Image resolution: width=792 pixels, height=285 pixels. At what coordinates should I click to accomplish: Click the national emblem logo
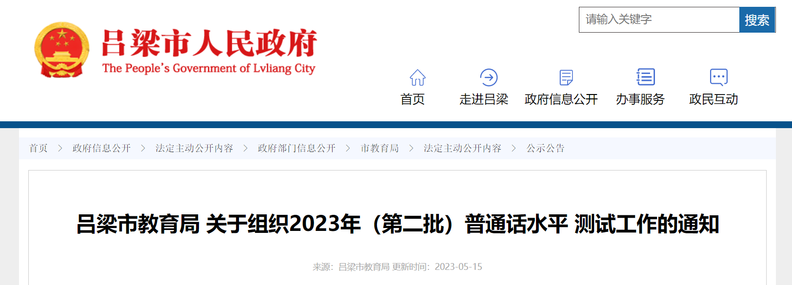click(x=61, y=50)
